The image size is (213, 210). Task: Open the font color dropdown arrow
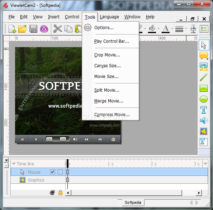pyautogui.click(x=172, y=29)
